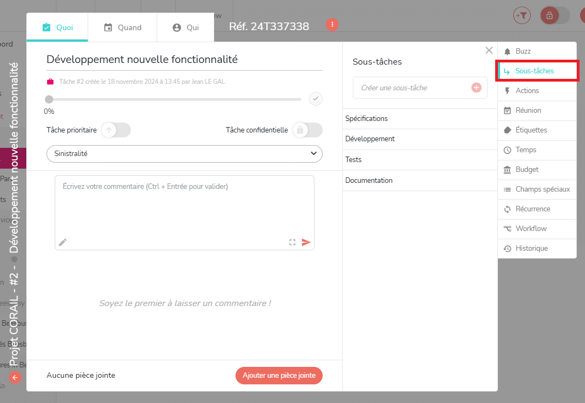The width and height of the screenshot is (585, 403).
Task: Open the Sinistralité dropdown
Action: 184,154
